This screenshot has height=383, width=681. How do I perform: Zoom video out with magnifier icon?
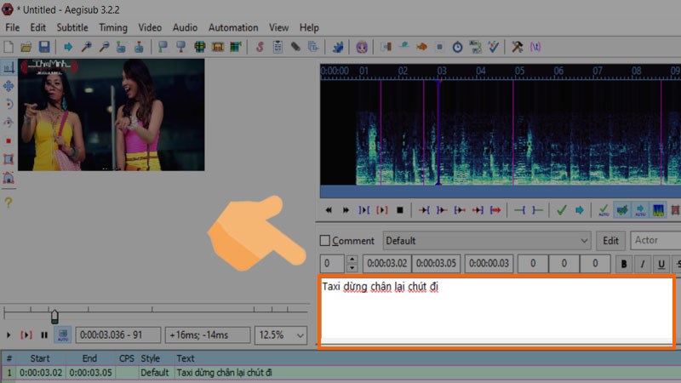pos(104,47)
